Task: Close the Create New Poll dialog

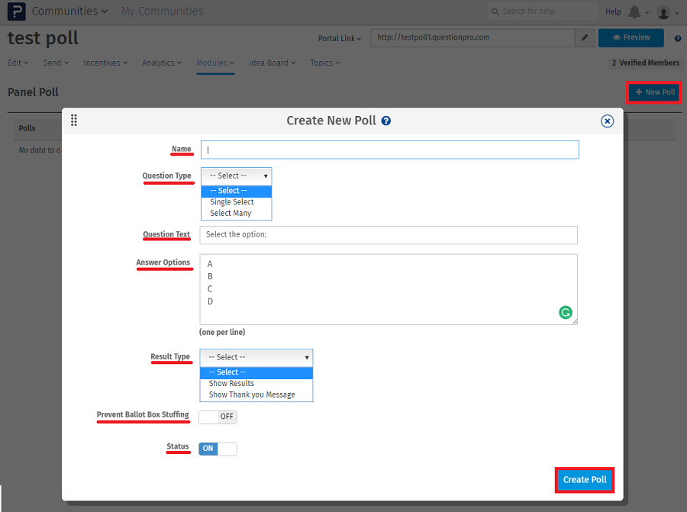Action: [x=607, y=121]
